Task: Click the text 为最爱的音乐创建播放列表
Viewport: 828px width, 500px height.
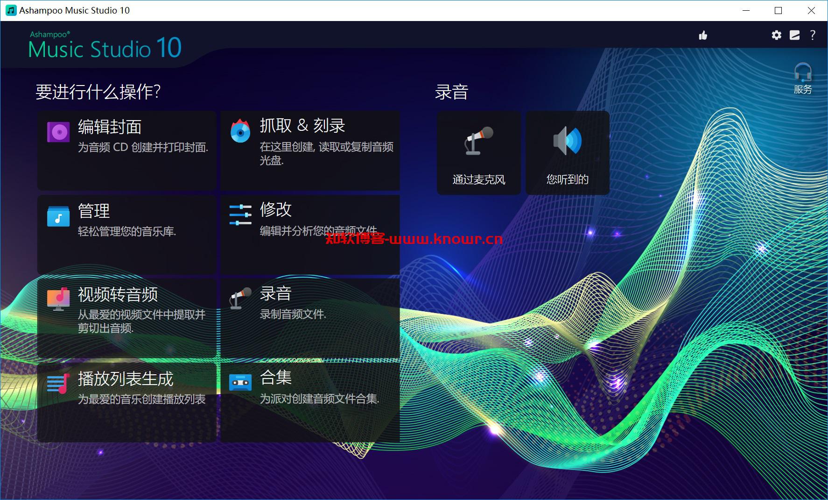Action: (142, 399)
